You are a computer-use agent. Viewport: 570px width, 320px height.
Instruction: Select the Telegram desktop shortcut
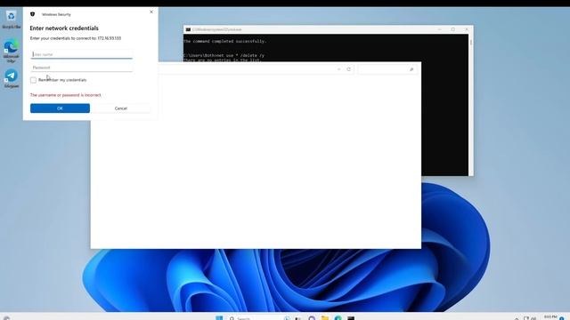point(12,78)
